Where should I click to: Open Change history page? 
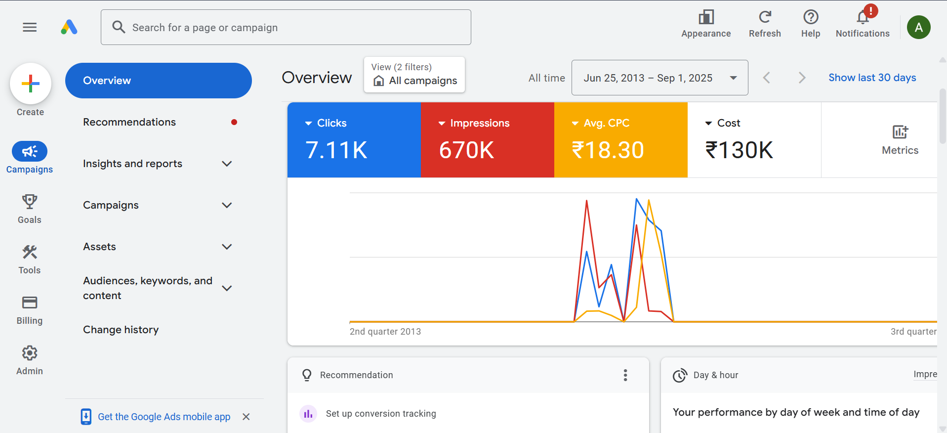click(x=121, y=330)
